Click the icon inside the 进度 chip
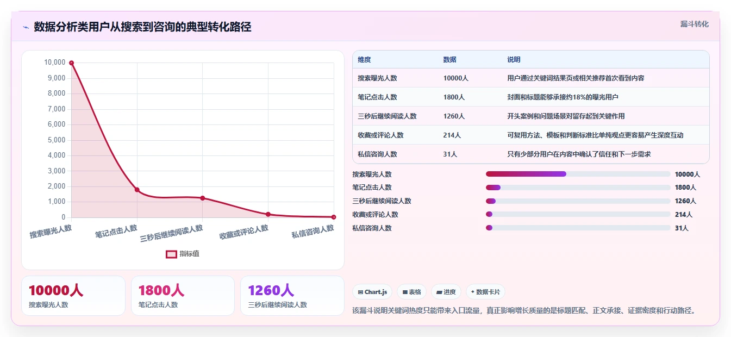The height and width of the screenshot is (337, 731). (x=439, y=292)
